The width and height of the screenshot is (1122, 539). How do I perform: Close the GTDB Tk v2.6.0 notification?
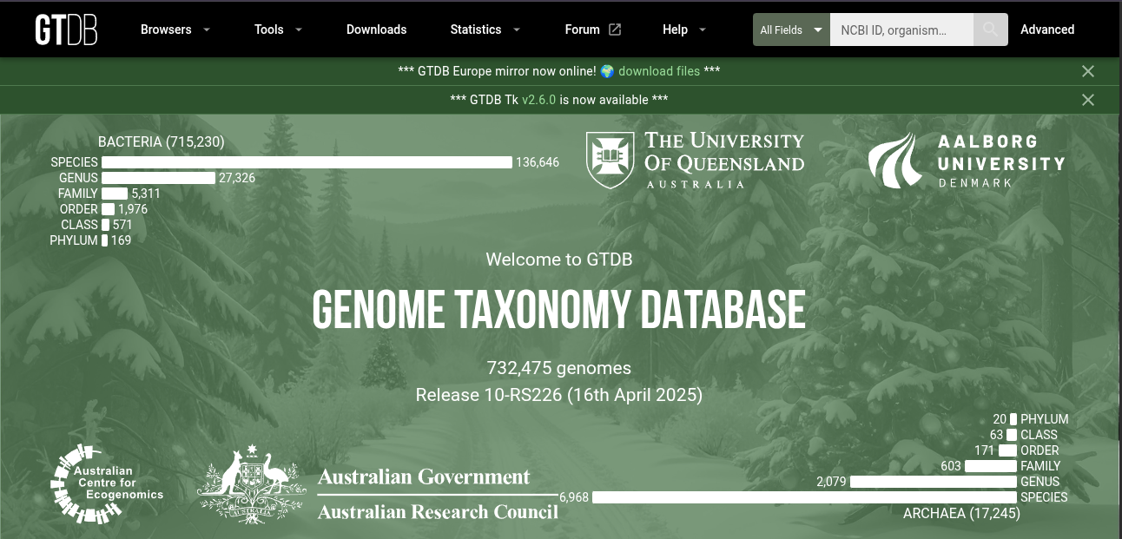coord(1087,100)
